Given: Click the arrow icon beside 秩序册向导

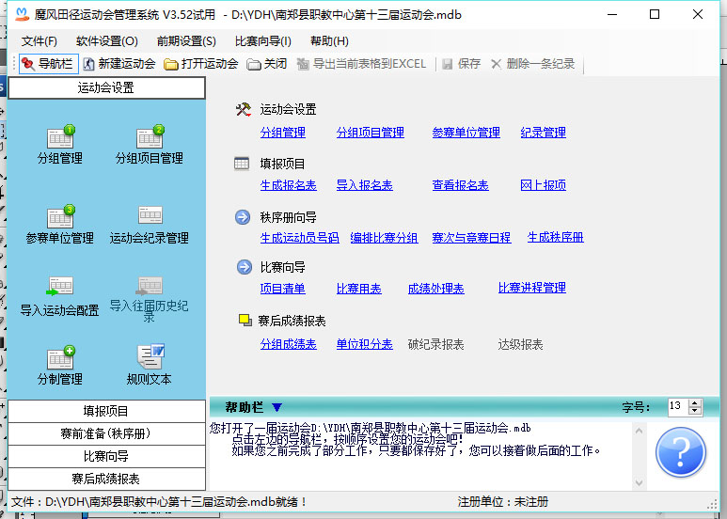Looking at the screenshot, I should (x=243, y=217).
